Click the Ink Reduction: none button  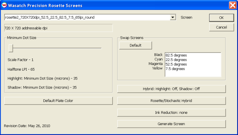coord(171,113)
